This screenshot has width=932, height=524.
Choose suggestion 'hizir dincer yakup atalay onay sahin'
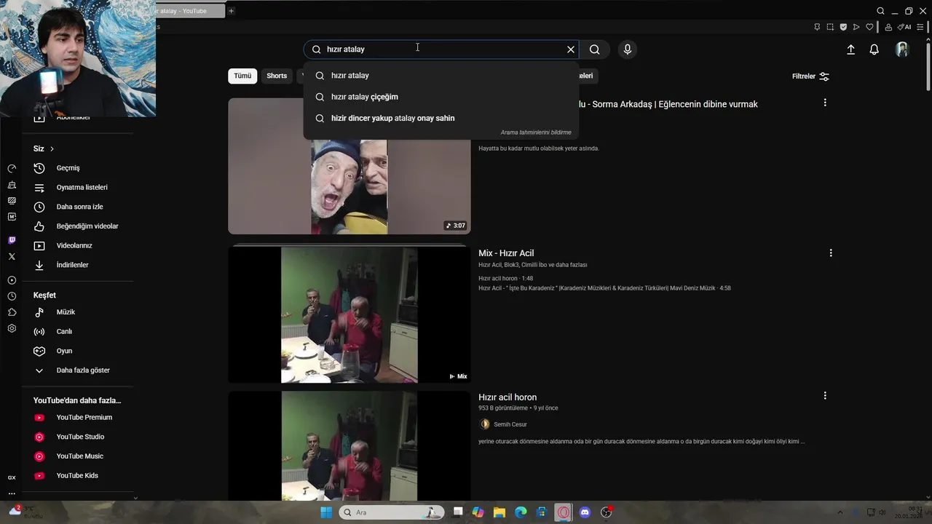(441, 118)
